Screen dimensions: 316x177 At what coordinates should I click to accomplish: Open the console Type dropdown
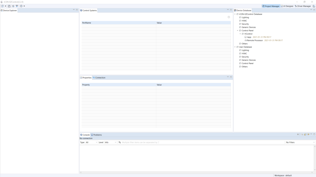92,143
